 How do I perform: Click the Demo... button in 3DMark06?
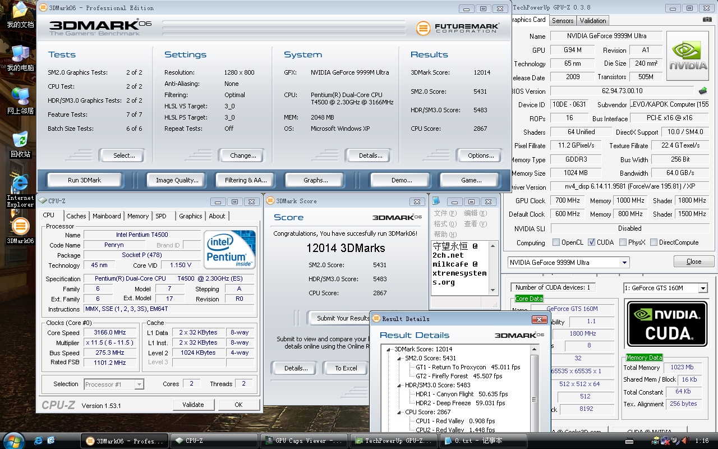[402, 180]
